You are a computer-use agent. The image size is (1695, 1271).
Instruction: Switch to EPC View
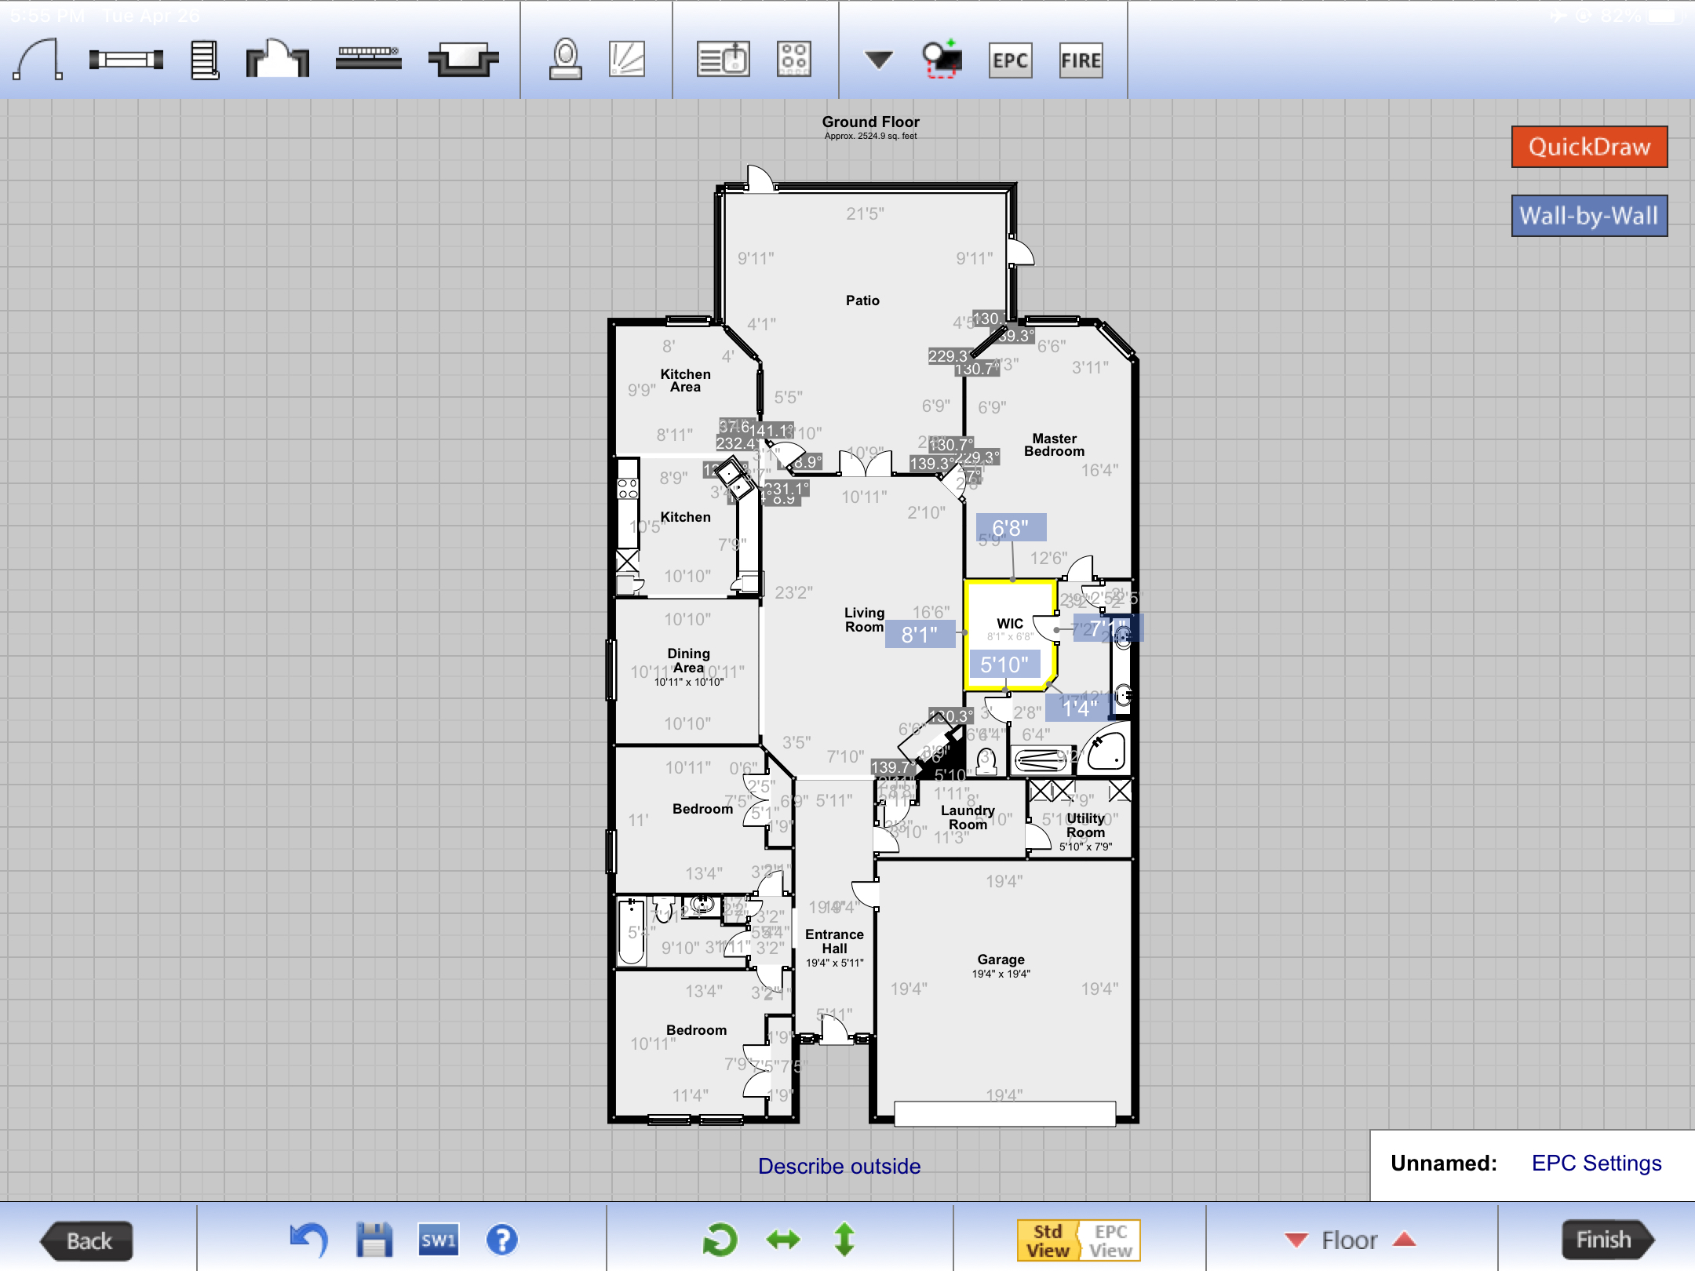coord(1110,1240)
